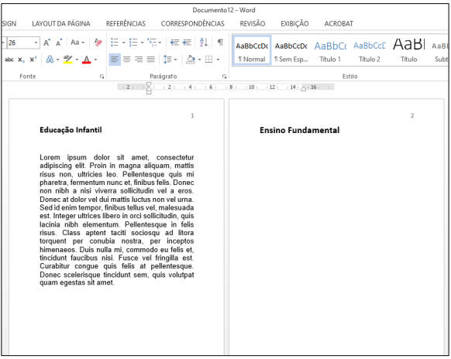Align text left
The image size is (451, 359).
click(x=115, y=60)
